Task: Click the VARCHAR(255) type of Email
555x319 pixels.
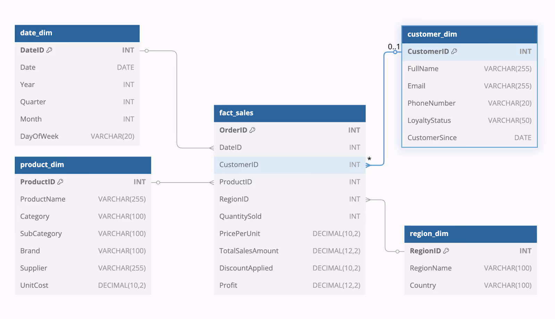Action: [x=507, y=86]
